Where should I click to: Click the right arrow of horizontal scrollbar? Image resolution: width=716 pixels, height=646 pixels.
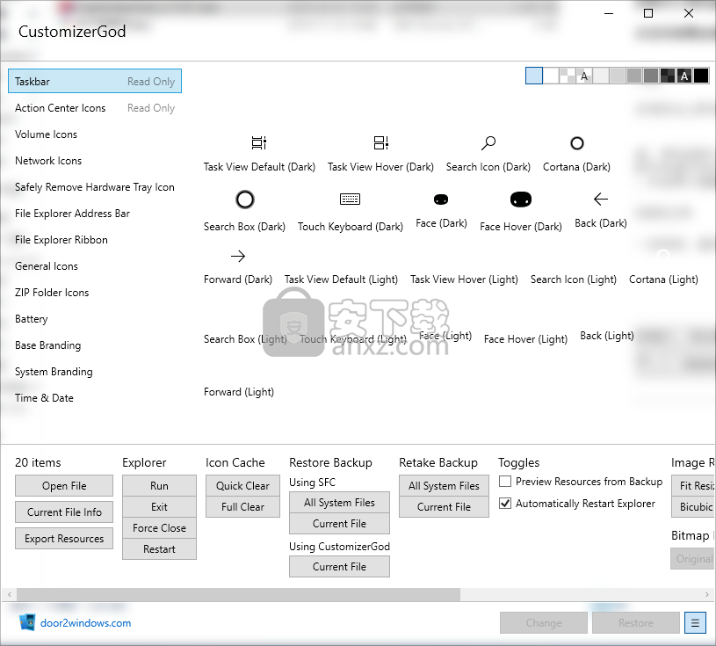707,594
